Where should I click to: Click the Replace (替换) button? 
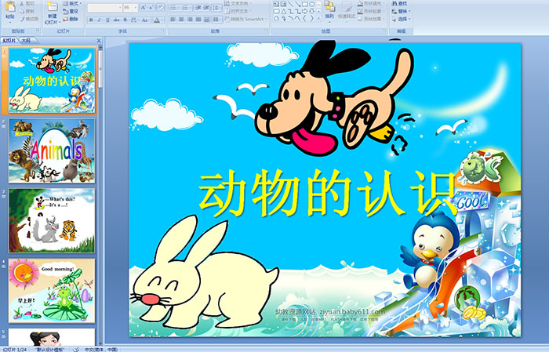pos(400,11)
